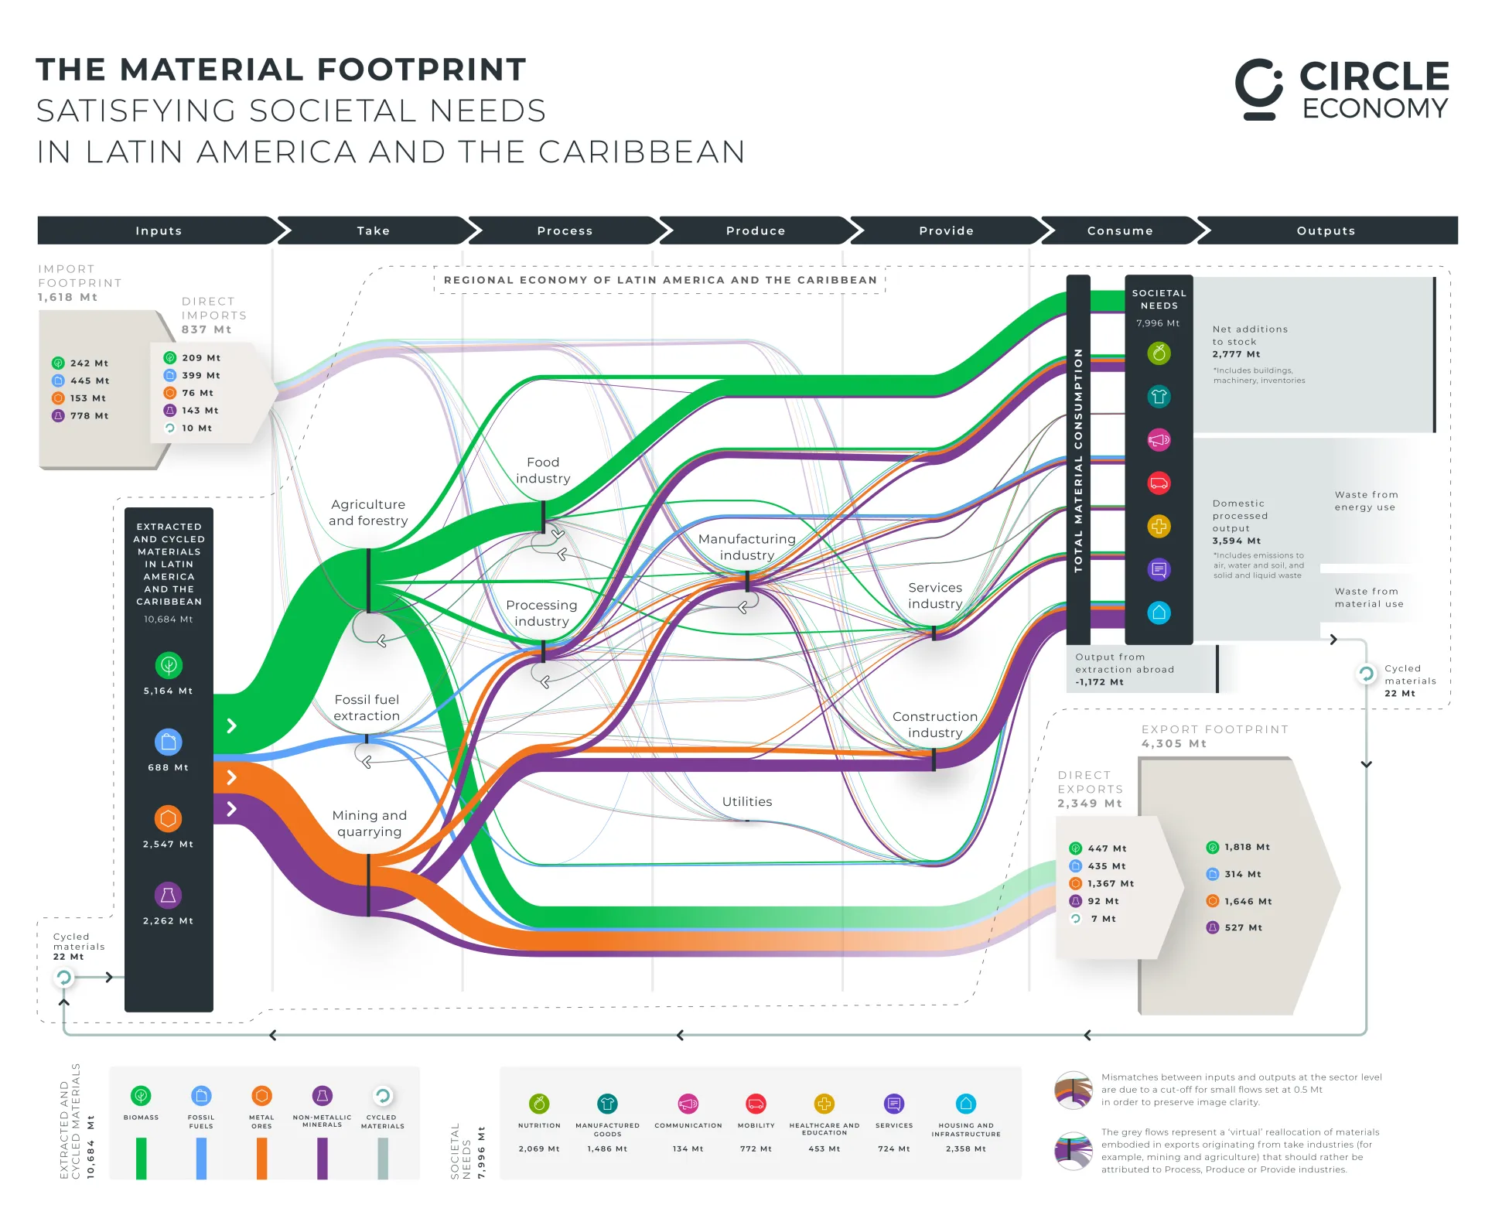
Task: Click the green chevron arrow on biomass flow
Action: 231,725
